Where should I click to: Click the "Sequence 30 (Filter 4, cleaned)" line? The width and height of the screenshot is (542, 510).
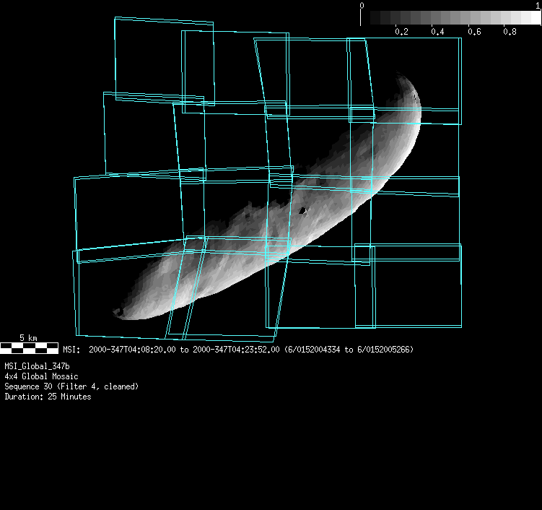coord(71,386)
